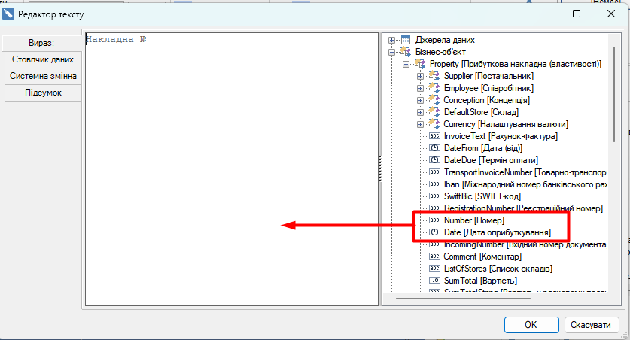This screenshot has height=340, width=630.
Task: Click the InvoiceText field abc icon
Action: [x=434, y=136]
